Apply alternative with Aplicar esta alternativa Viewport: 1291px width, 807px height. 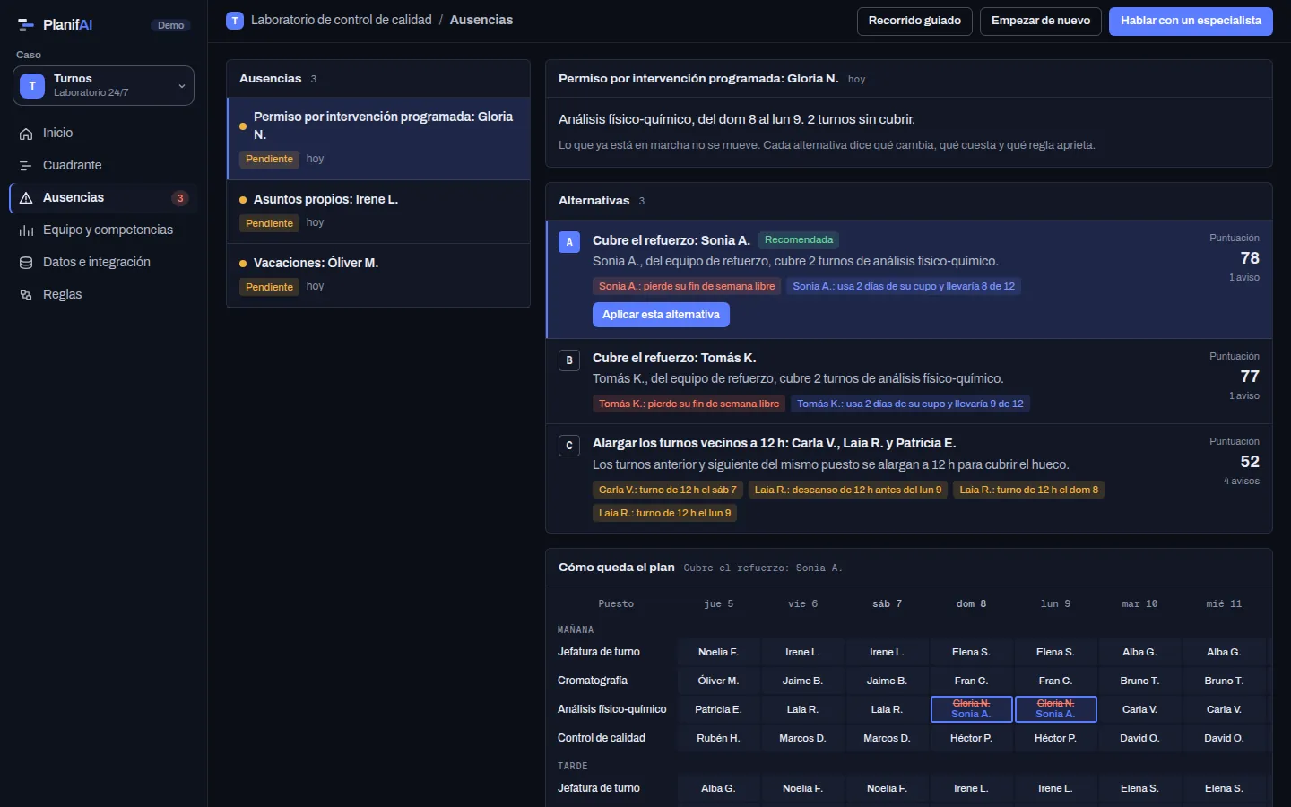point(661,315)
